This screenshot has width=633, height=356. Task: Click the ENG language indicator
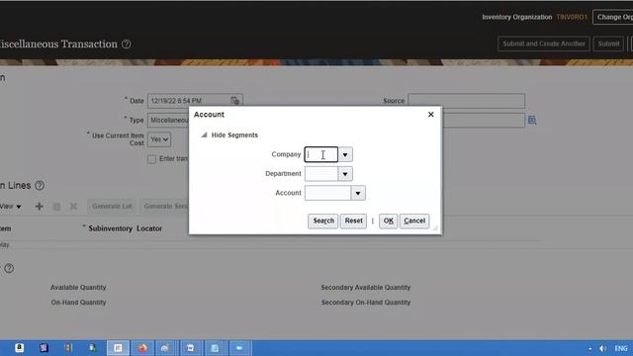coord(621,348)
